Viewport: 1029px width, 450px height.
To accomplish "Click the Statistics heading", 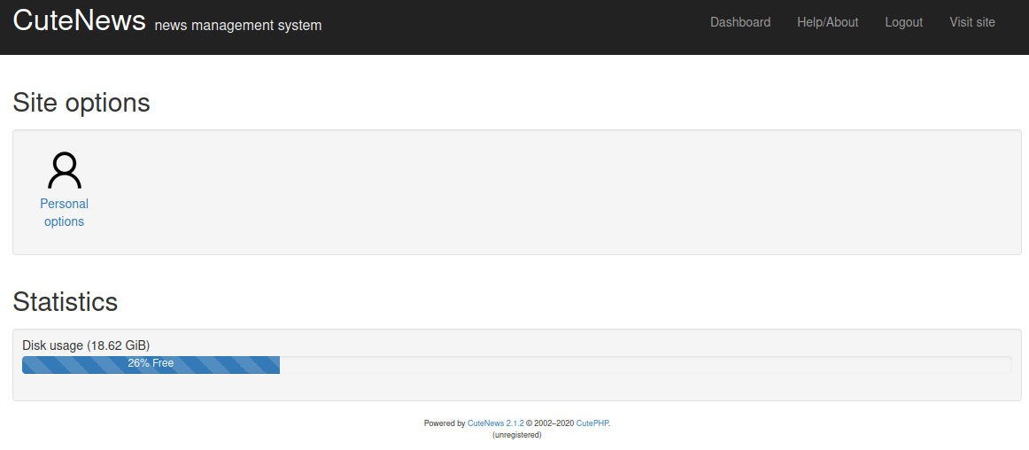I will [65, 301].
